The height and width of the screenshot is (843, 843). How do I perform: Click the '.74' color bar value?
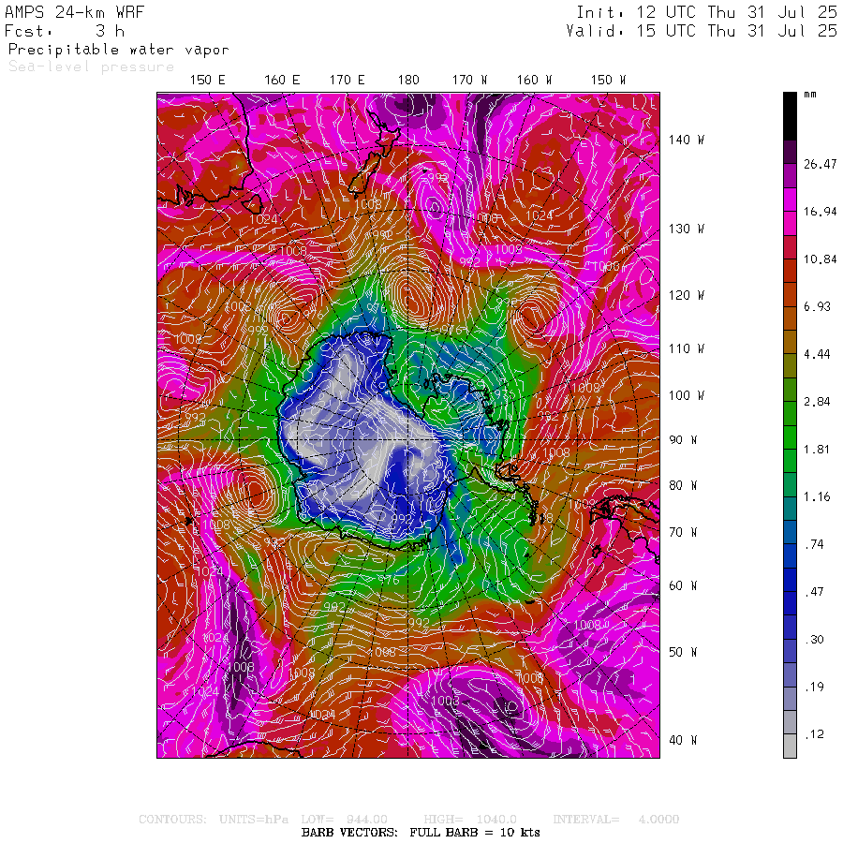tap(815, 544)
